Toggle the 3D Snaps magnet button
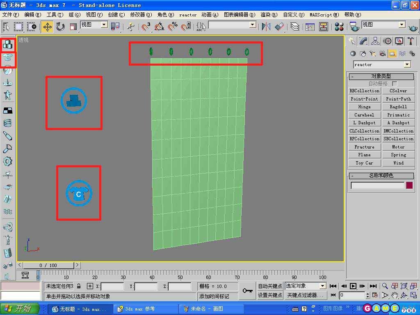 click(146, 27)
